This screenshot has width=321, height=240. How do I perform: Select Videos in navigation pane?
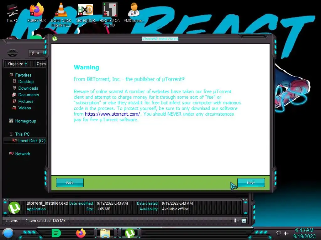pyautogui.click(x=24, y=108)
